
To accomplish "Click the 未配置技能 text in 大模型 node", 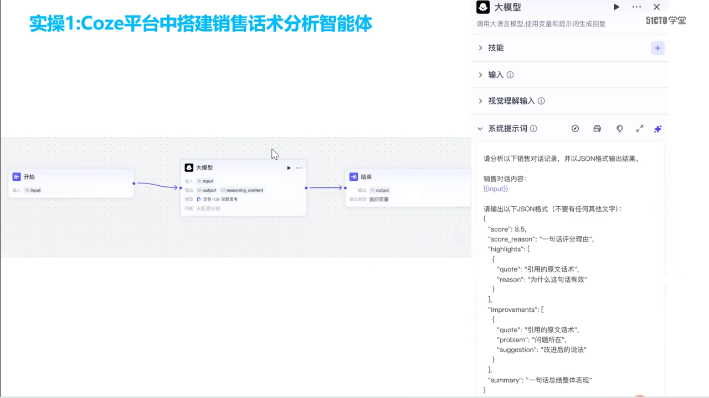I will click(208, 208).
